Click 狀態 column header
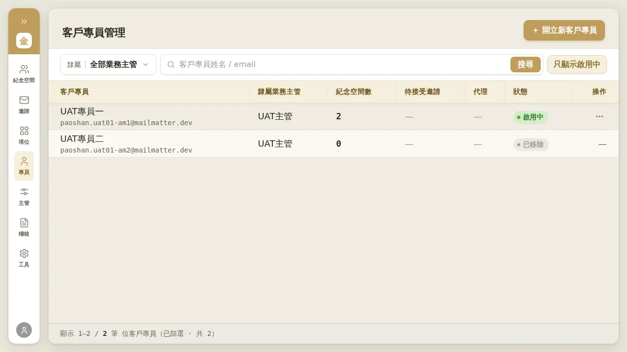The image size is (627, 352). point(520,92)
